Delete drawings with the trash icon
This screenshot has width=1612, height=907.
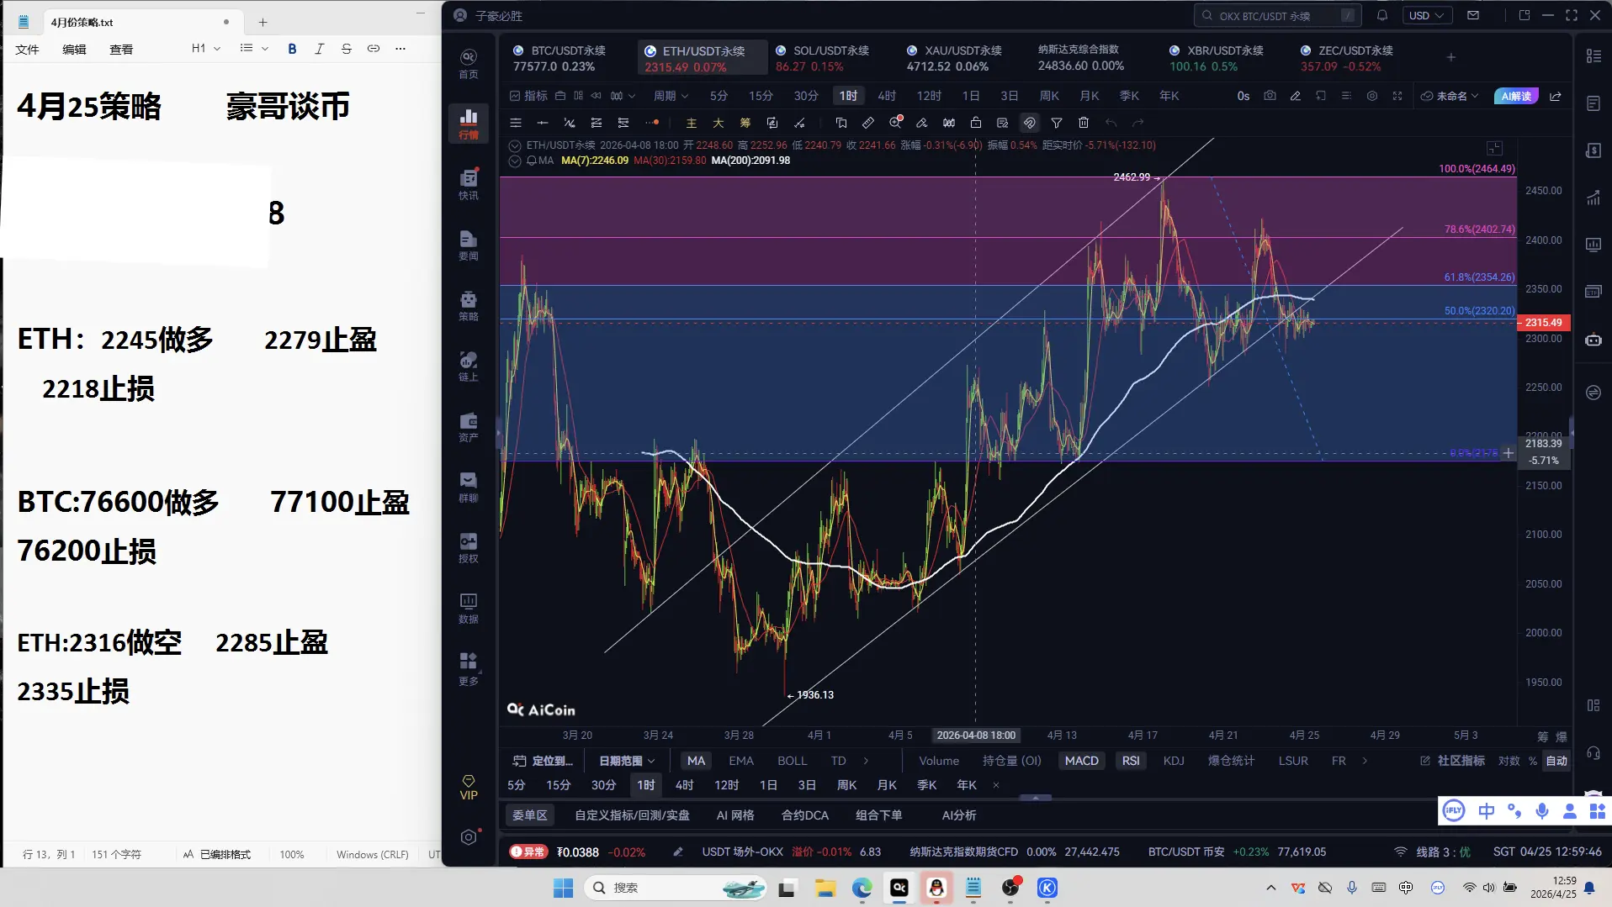1084,123
